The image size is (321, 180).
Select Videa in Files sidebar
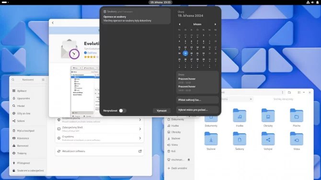(179, 145)
